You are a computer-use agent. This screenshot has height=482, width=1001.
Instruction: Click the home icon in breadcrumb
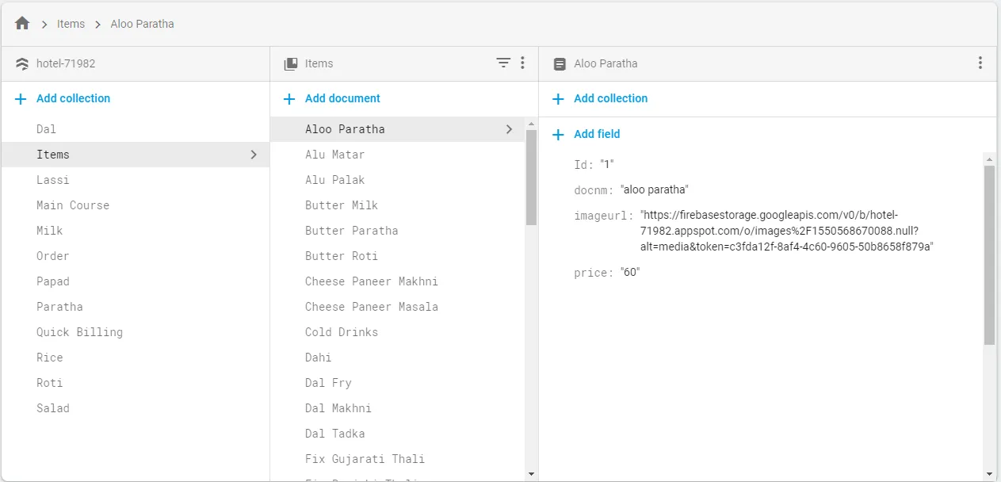pos(22,24)
